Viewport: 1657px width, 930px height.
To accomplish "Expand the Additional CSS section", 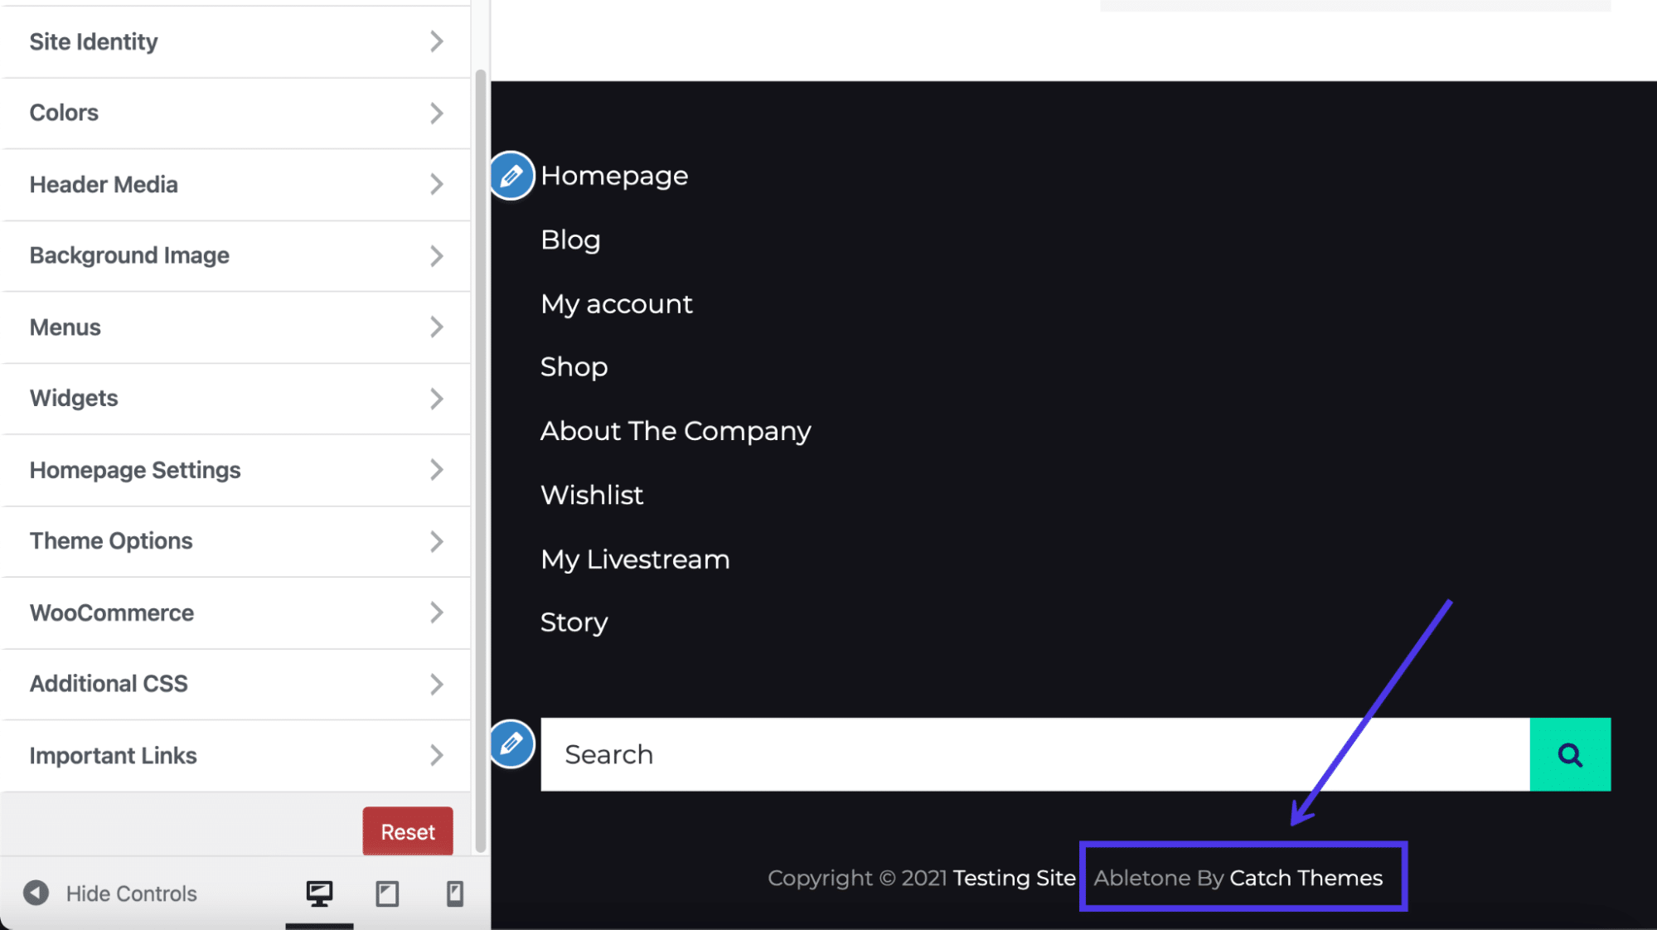I will [x=232, y=684].
